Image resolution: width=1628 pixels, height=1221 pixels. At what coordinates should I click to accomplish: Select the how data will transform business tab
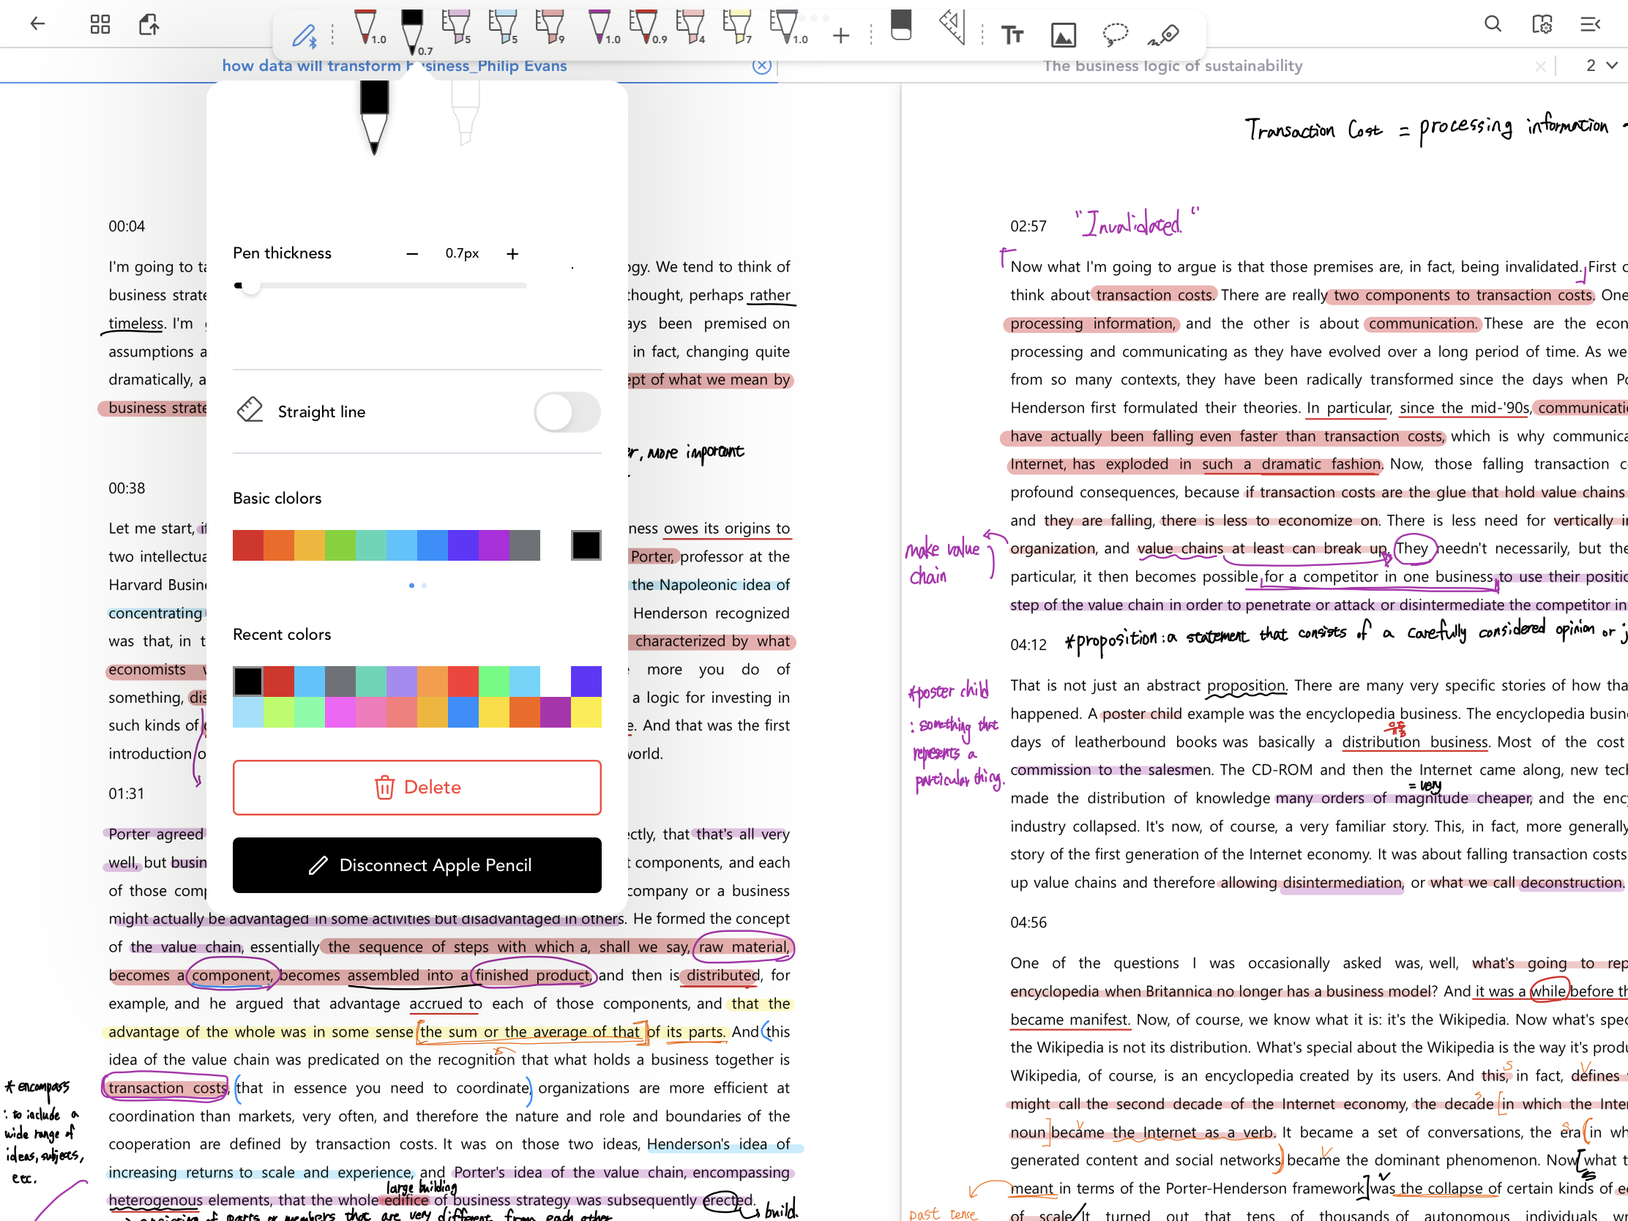(394, 65)
